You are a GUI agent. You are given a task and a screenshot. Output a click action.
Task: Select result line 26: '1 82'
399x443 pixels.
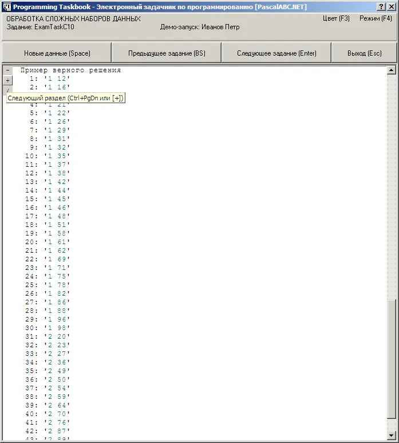coord(47,293)
